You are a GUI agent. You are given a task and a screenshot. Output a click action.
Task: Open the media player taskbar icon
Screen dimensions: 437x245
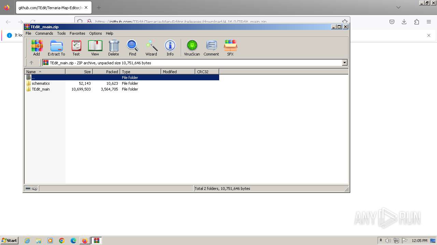[50, 241]
